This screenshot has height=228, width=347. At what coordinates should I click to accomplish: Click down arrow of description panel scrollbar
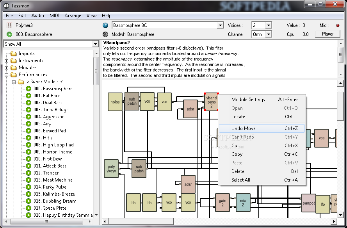tap(340, 75)
